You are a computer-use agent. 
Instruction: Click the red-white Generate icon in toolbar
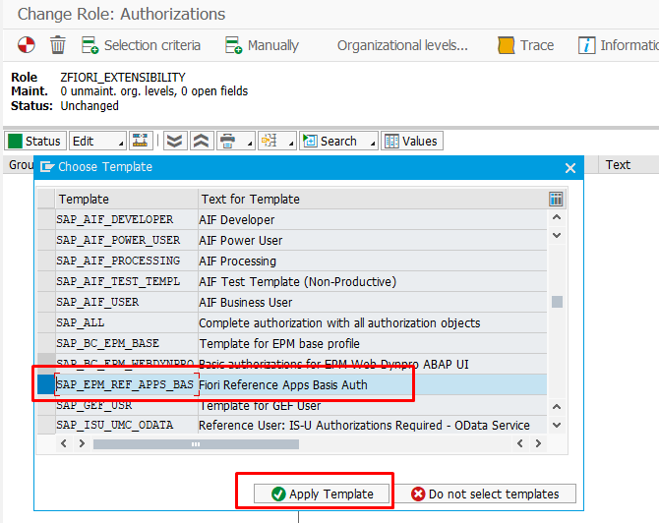pyautogui.click(x=26, y=45)
